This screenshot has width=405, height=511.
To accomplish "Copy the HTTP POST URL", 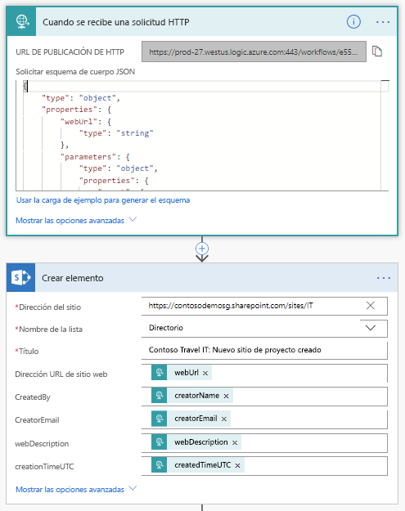I will point(377,52).
